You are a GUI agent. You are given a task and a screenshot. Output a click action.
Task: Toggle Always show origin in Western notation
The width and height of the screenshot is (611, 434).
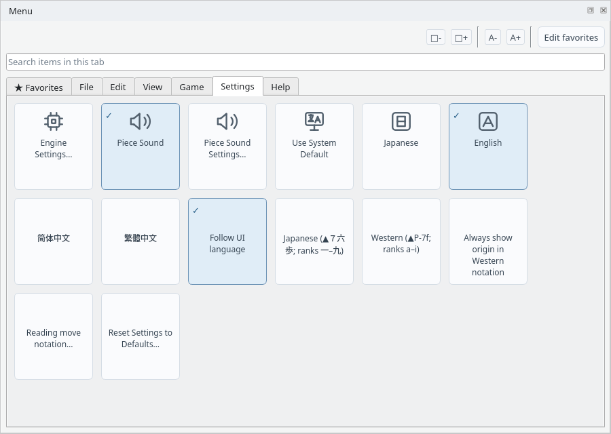(x=488, y=241)
